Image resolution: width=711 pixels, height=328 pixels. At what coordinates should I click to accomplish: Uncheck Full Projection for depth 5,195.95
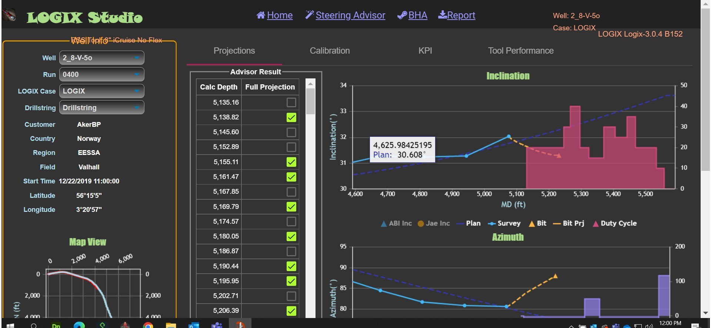coord(291,281)
